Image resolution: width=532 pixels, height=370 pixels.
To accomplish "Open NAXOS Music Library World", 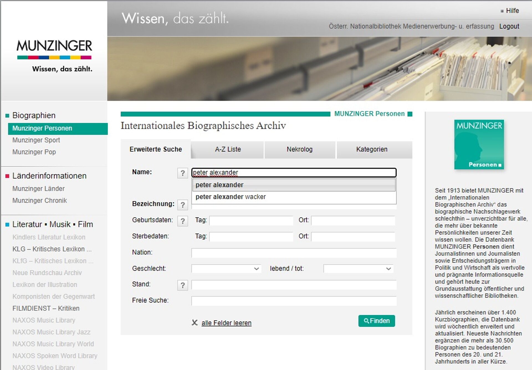I will [x=53, y=344].
